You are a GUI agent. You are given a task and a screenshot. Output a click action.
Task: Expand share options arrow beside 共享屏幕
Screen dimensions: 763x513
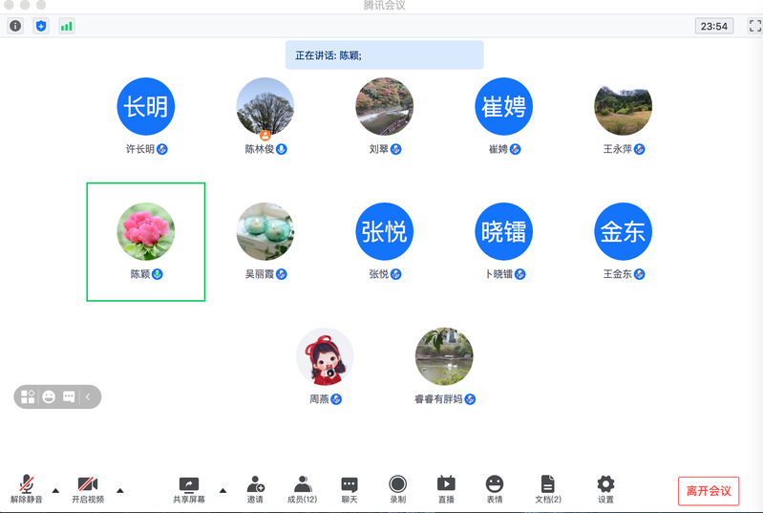point(223,491)
